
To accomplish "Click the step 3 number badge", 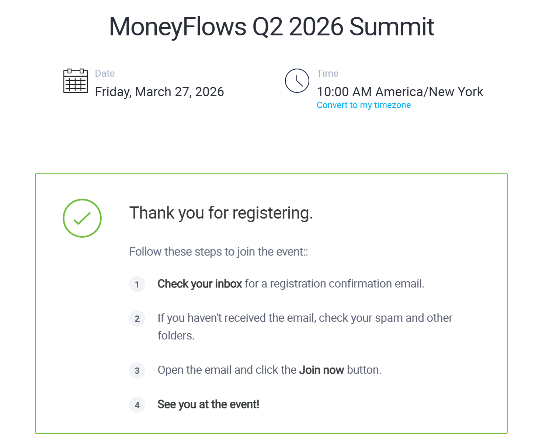I will point(137,370).
